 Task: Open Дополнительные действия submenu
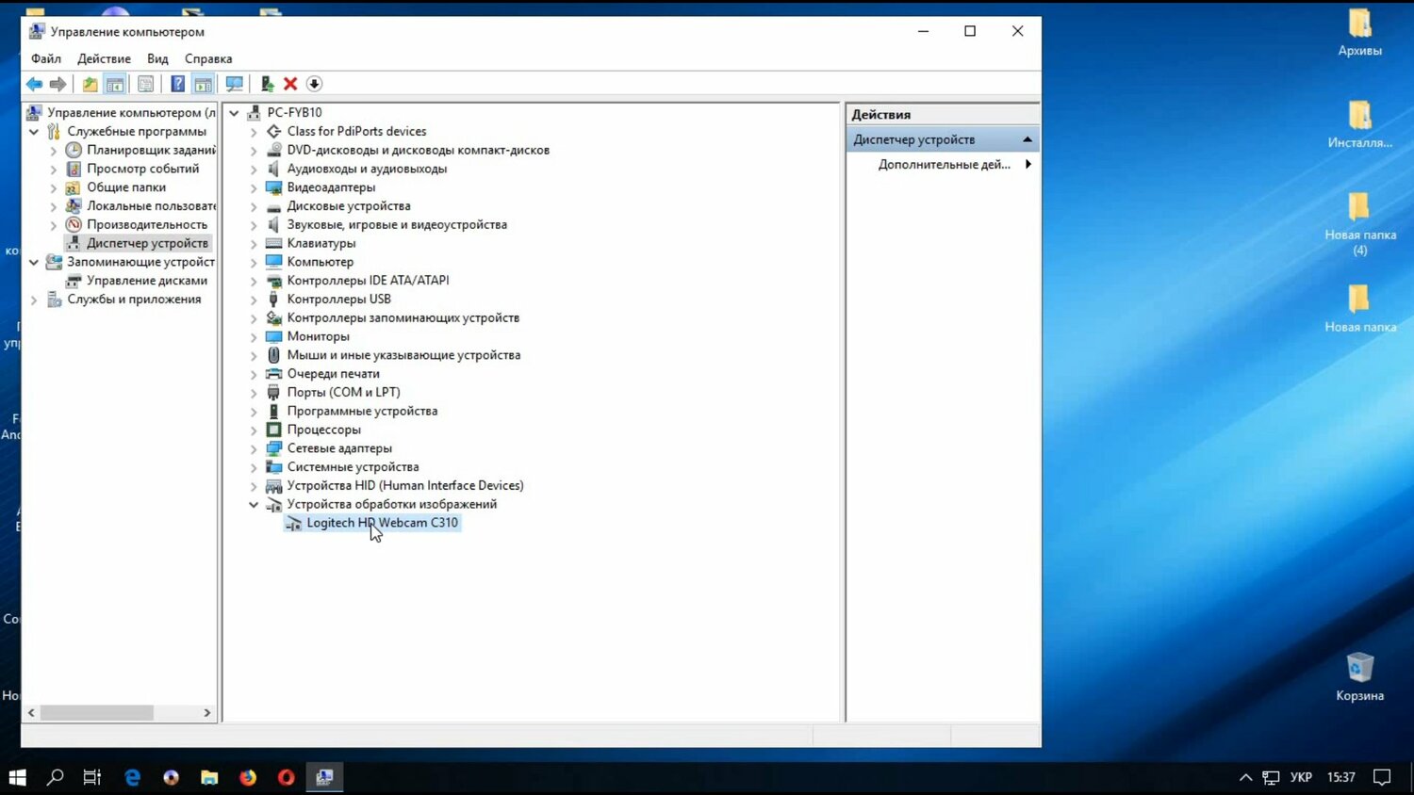[954, 164]
